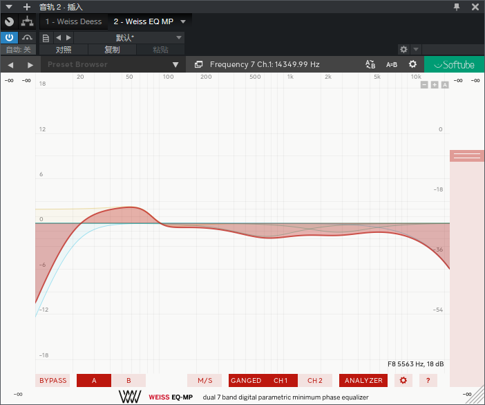Go to next host preset
This screenshot has height=405, width=485.
(x=68, y=38)
